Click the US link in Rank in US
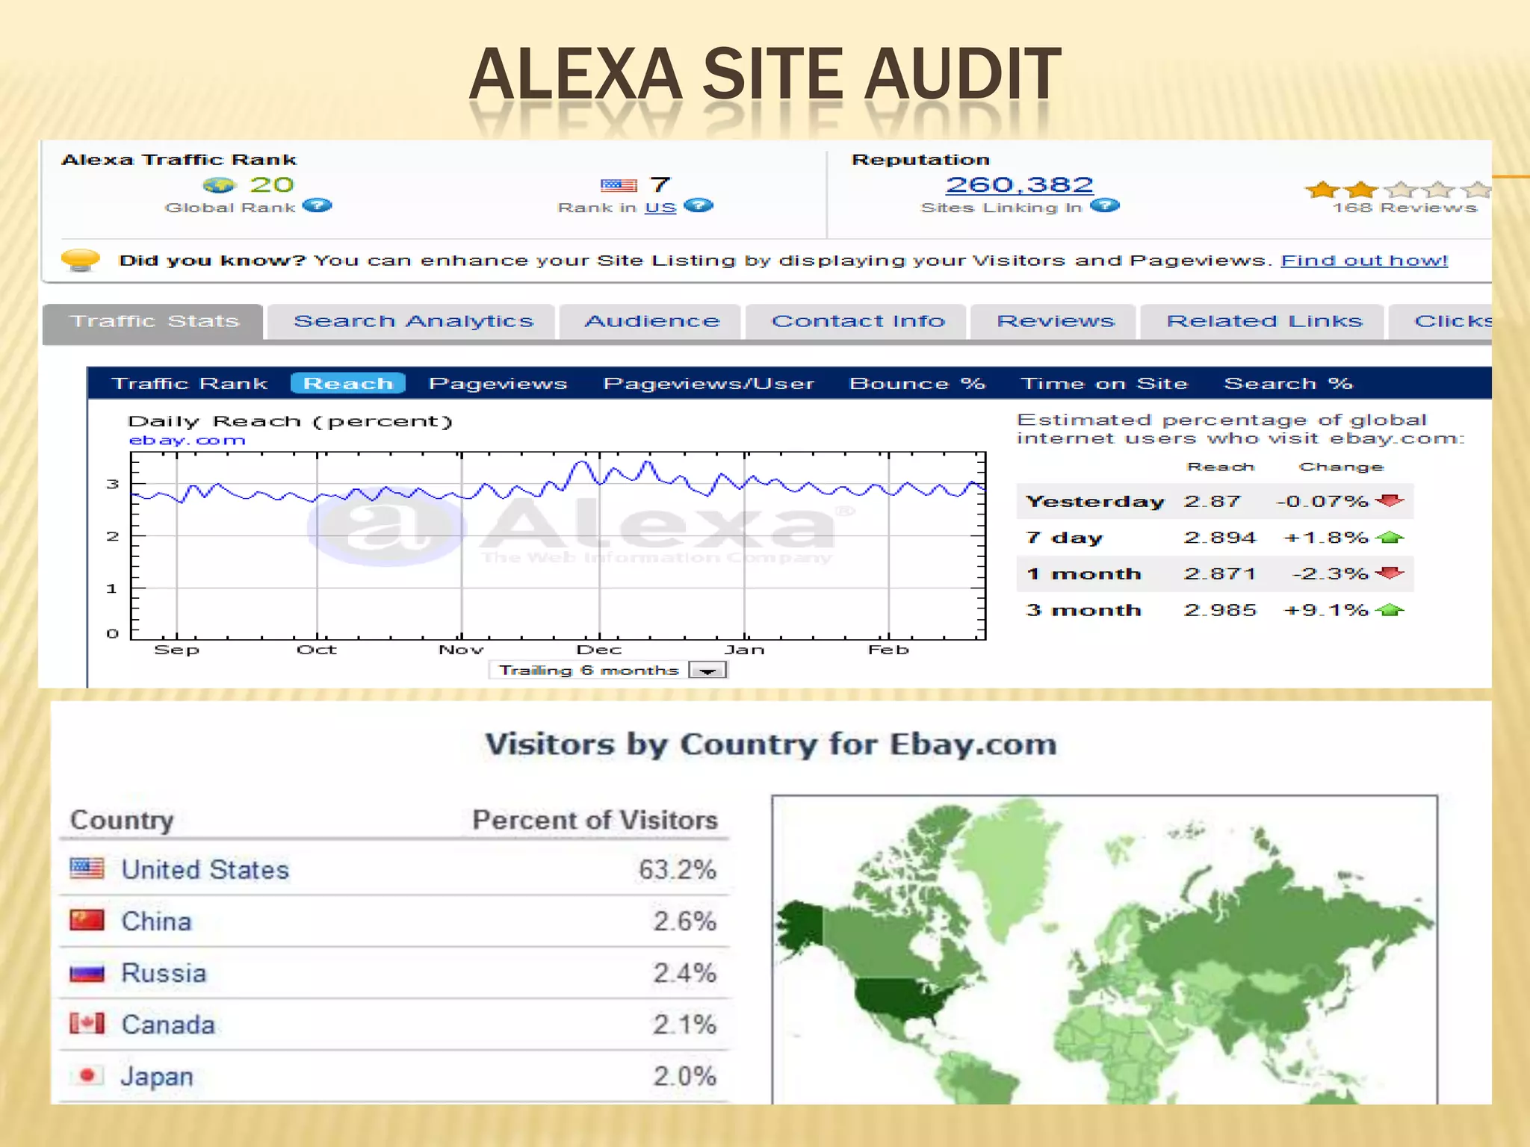 (660, 208)
